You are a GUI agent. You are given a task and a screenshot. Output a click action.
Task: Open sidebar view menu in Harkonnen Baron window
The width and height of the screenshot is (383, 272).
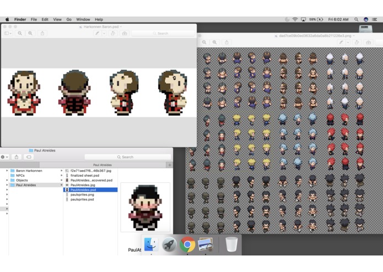(x=8, y=33)
